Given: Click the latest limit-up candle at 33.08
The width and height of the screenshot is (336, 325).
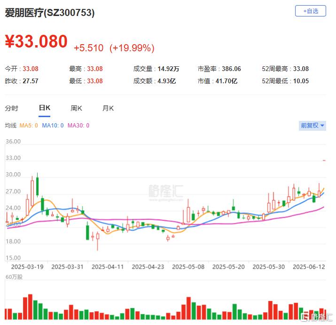Looking at the screenshot, I should [x=324, y=160].
